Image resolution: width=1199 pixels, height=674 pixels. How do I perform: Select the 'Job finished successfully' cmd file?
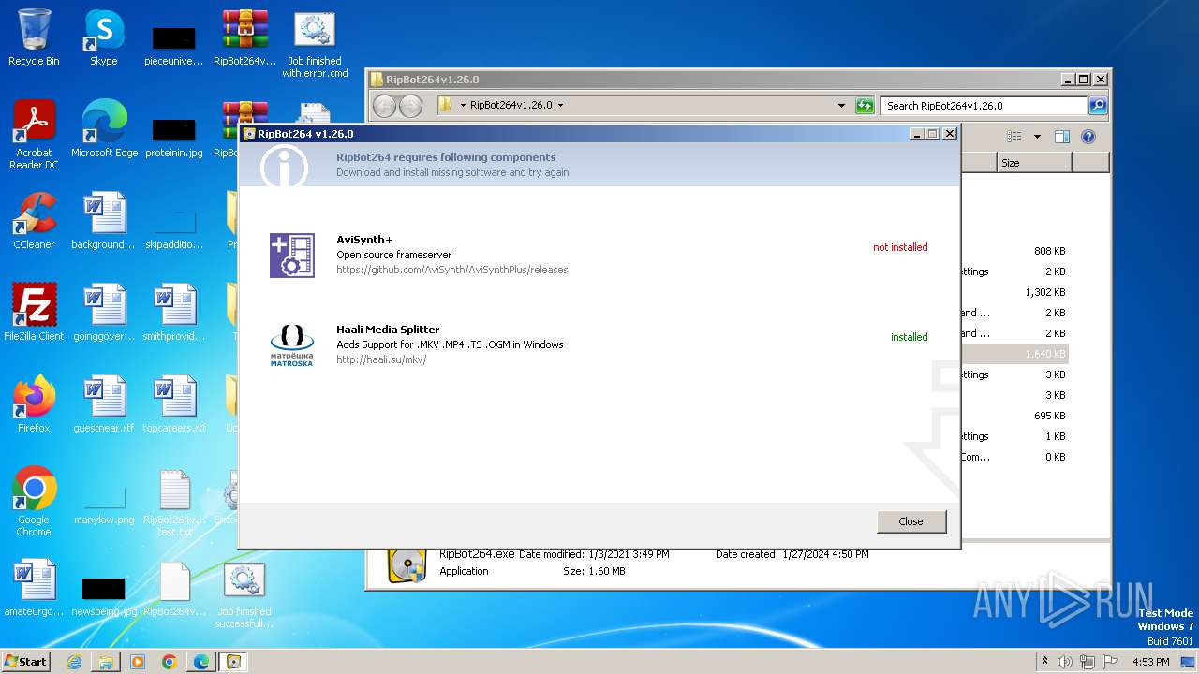tap(244, 594)
